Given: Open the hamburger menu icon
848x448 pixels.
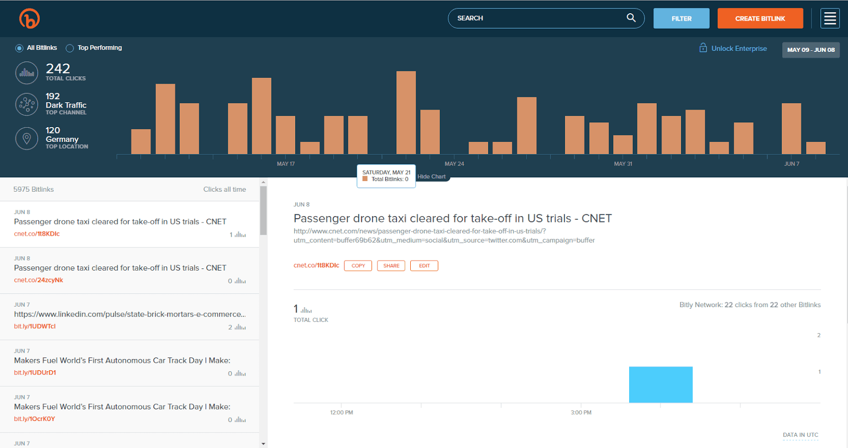Looking at the screenshot, I should tap(830, 19).
